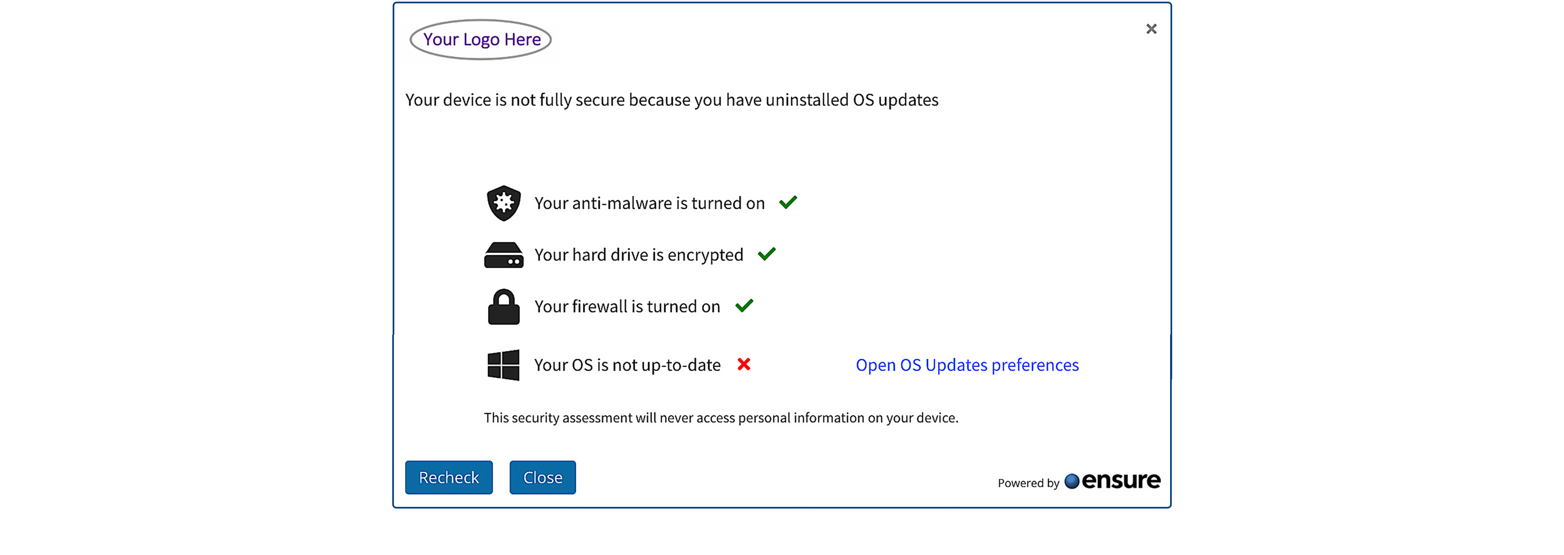Click the Windows OS logo icon
This screenshot has width=1564, height=555.
[x=503, y=365]
